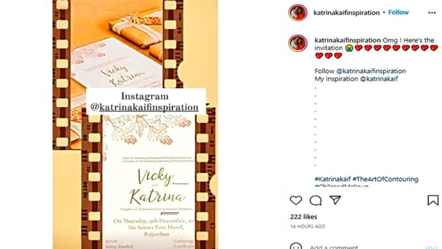This screenshot has height=249, width=442.
Task: Open the 14 hours ago timestamp
Action: click(308, 227)
